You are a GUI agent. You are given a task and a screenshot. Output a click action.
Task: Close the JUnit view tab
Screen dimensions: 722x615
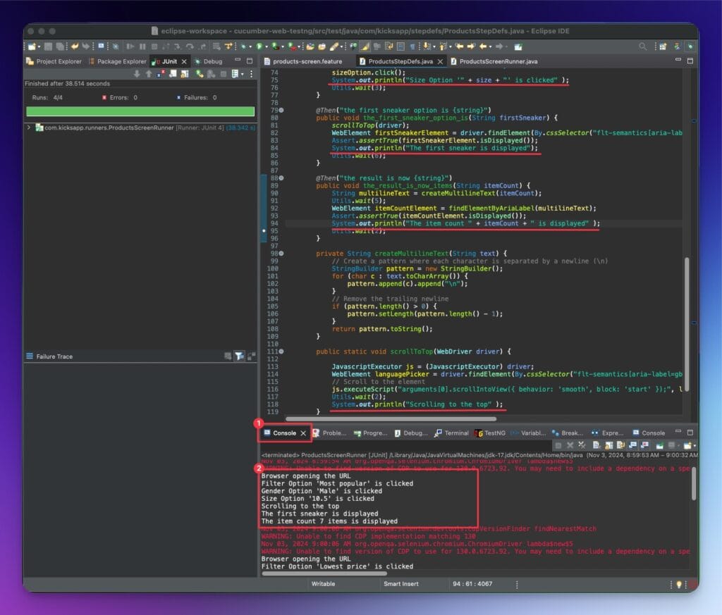pyautogui.click(x=184, y=61)
